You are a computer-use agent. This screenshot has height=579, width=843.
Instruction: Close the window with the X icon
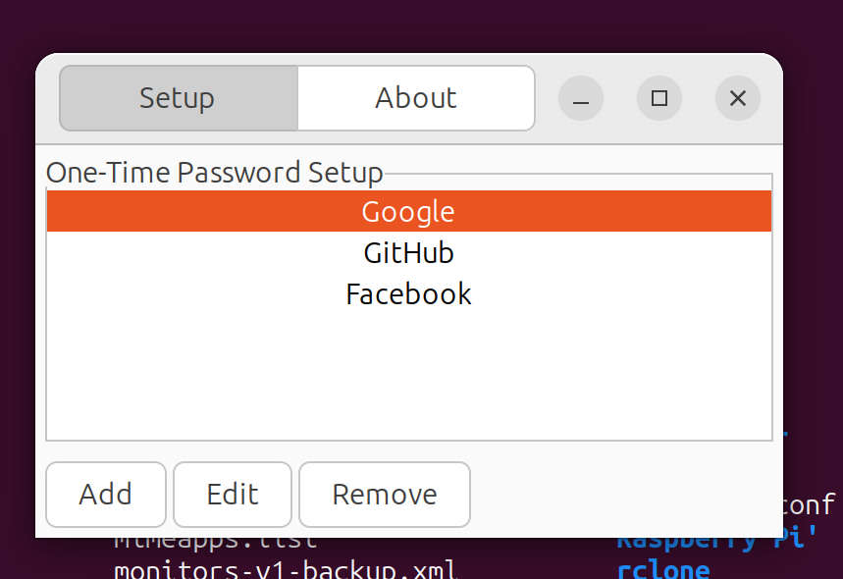[738, 98]
